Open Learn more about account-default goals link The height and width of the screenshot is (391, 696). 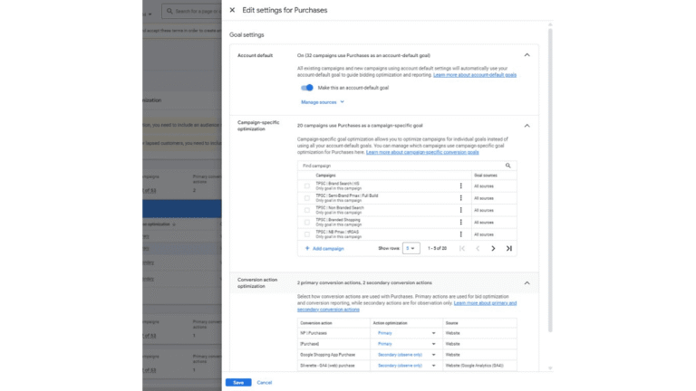(475, 75)
